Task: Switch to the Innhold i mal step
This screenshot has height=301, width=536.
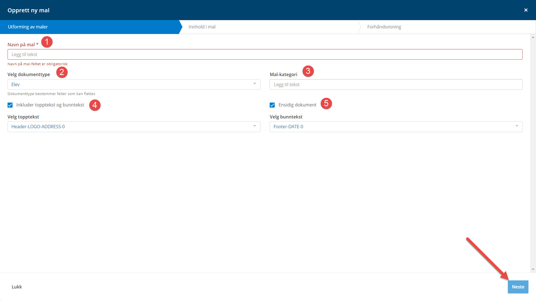Action: (x=202, y=27)
